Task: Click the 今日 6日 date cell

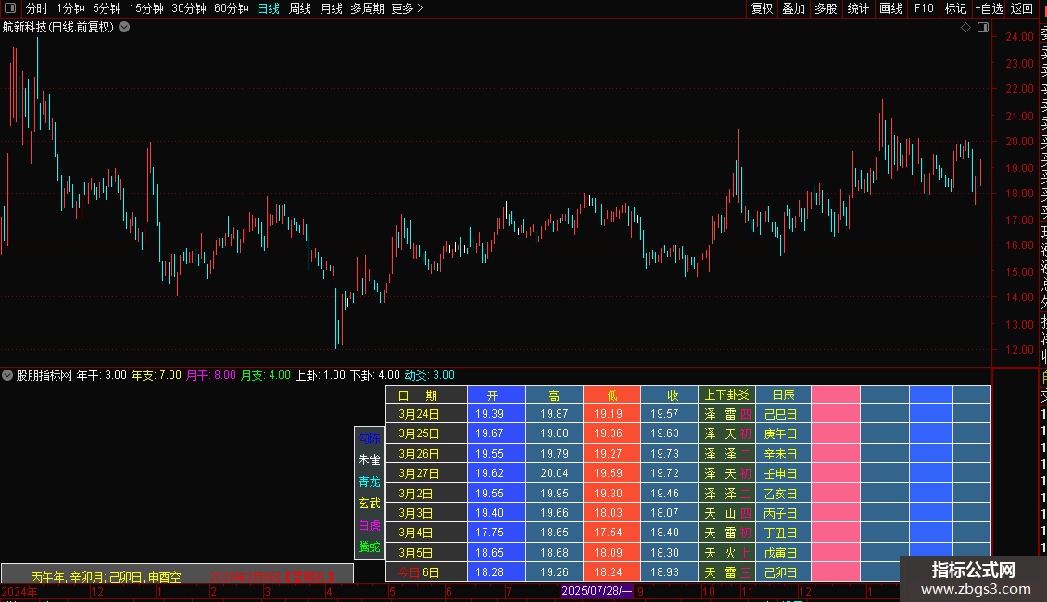Action: coord(427,572)
